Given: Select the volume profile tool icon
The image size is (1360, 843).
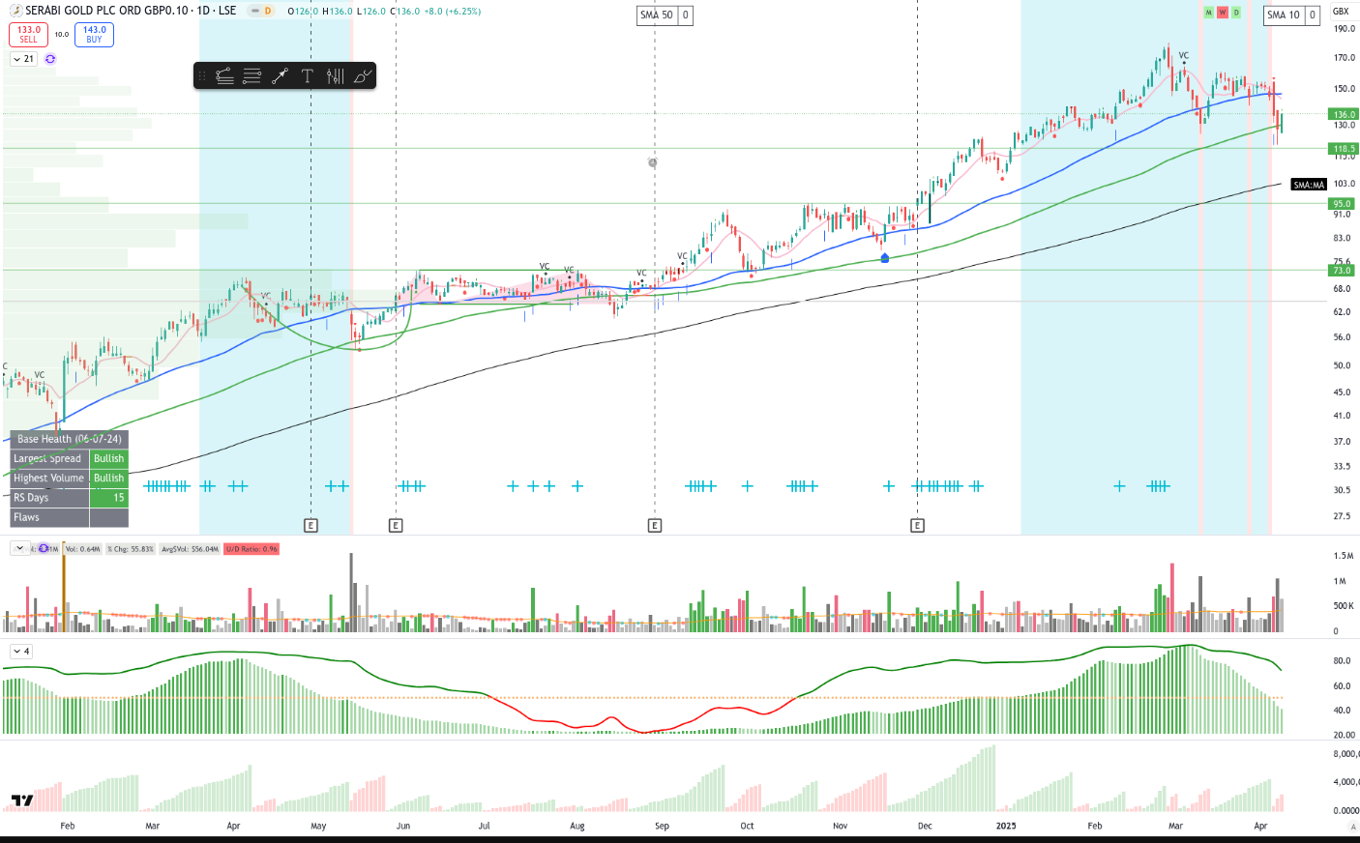Looking at the screenshot, I should 336,76.
